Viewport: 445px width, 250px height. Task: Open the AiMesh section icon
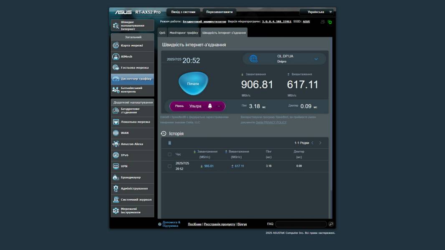pyautogui.click(x=116, y=57)
